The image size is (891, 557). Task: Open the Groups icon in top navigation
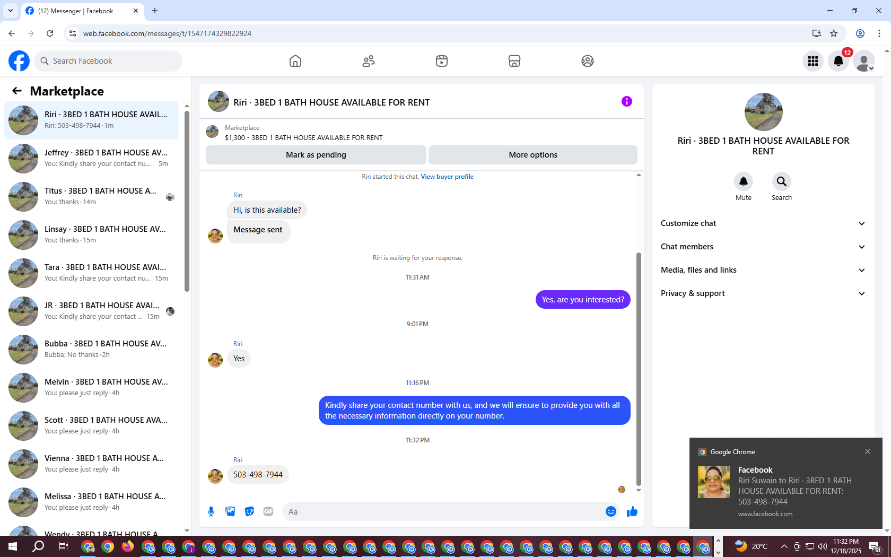[x=588, y=61]
